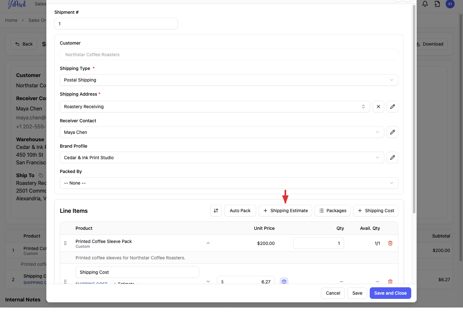Screen dimensions: 463x321
Task: Click the package box icon beside 6.27
Action: coord(284,282)
